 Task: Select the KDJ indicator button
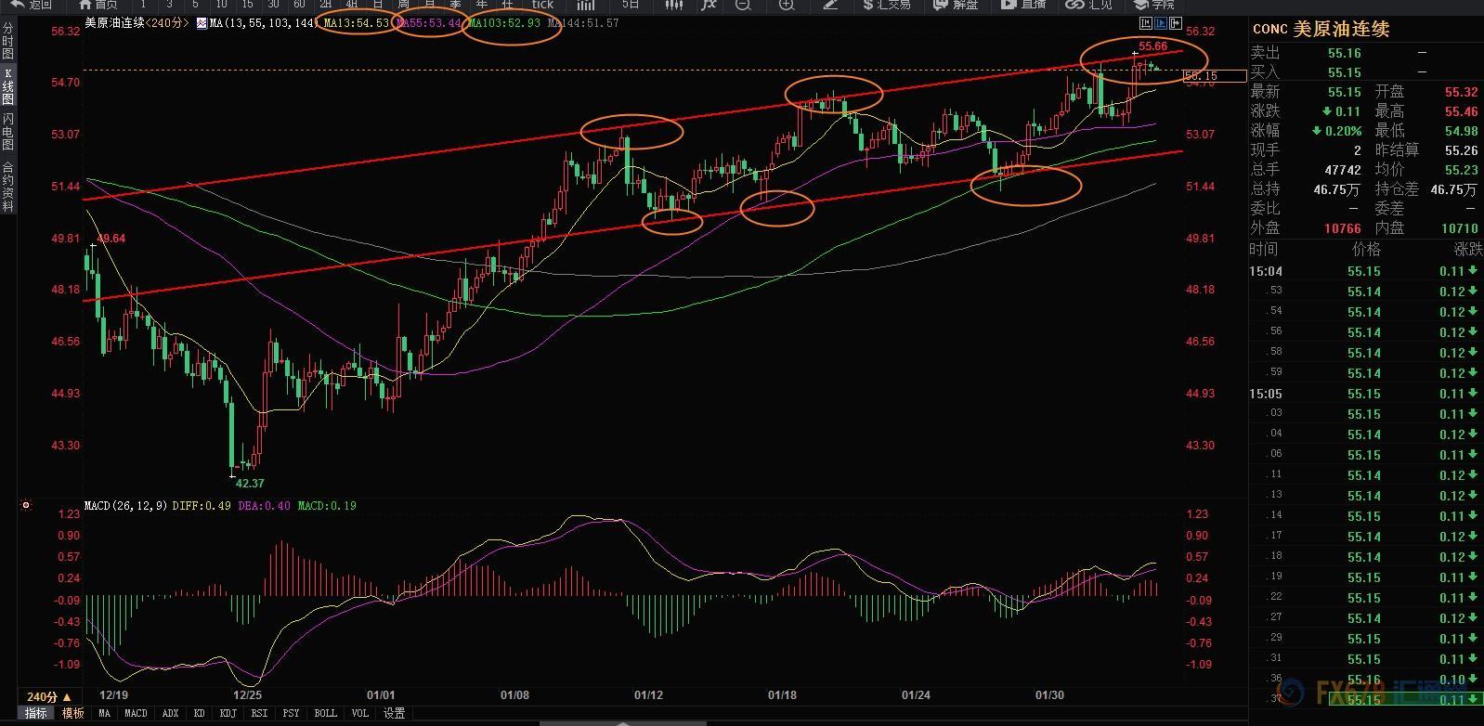click(228, 713)
